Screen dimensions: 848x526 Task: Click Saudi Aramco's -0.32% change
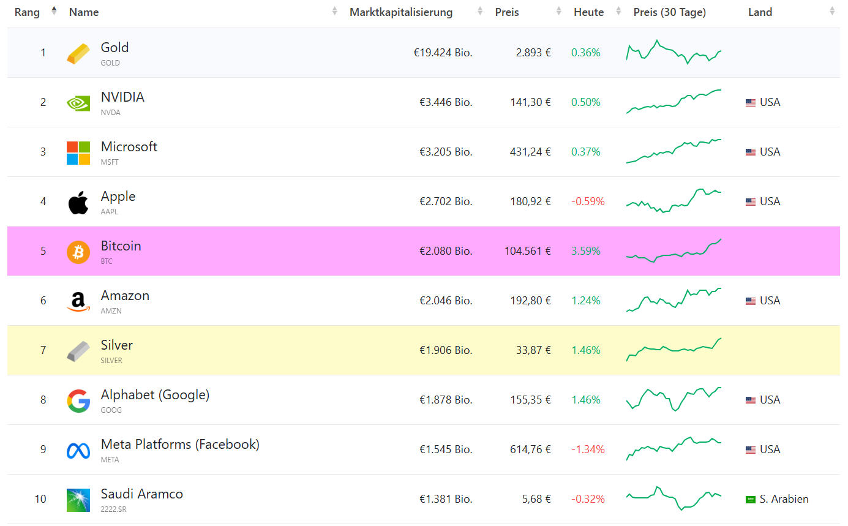(588, 499)
